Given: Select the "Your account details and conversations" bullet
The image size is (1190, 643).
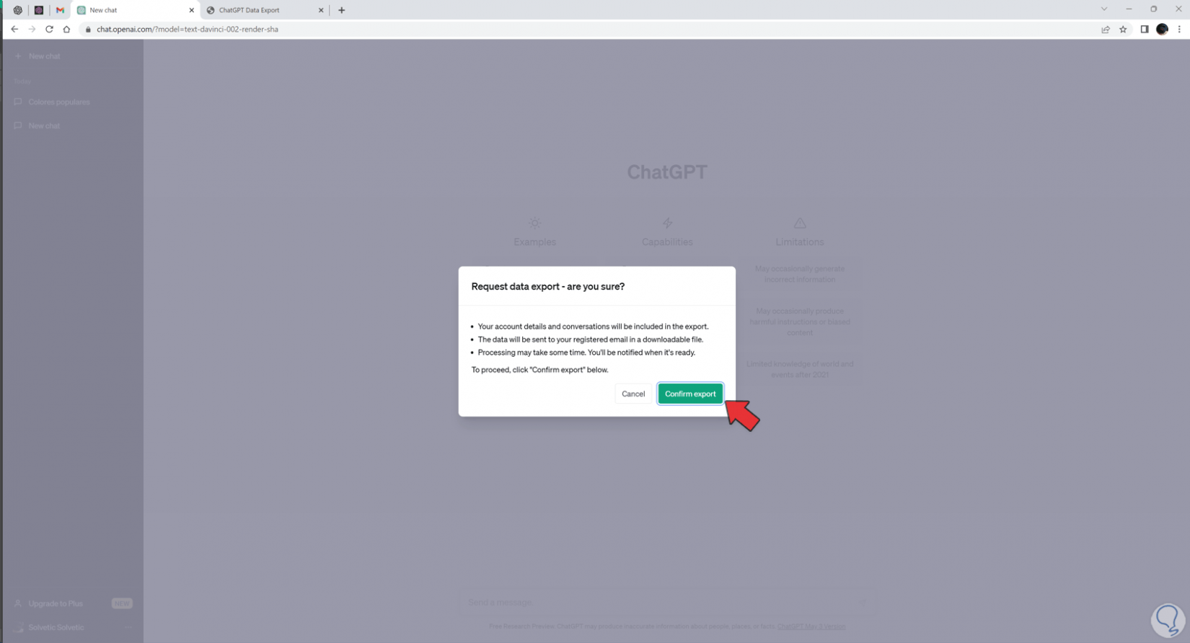Looking at the screenshot, I should 593,327.
